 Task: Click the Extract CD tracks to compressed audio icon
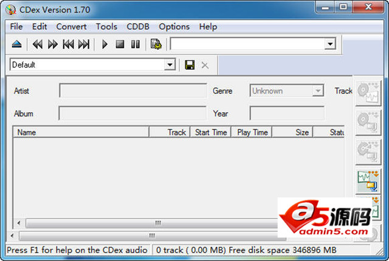(368, 123)
